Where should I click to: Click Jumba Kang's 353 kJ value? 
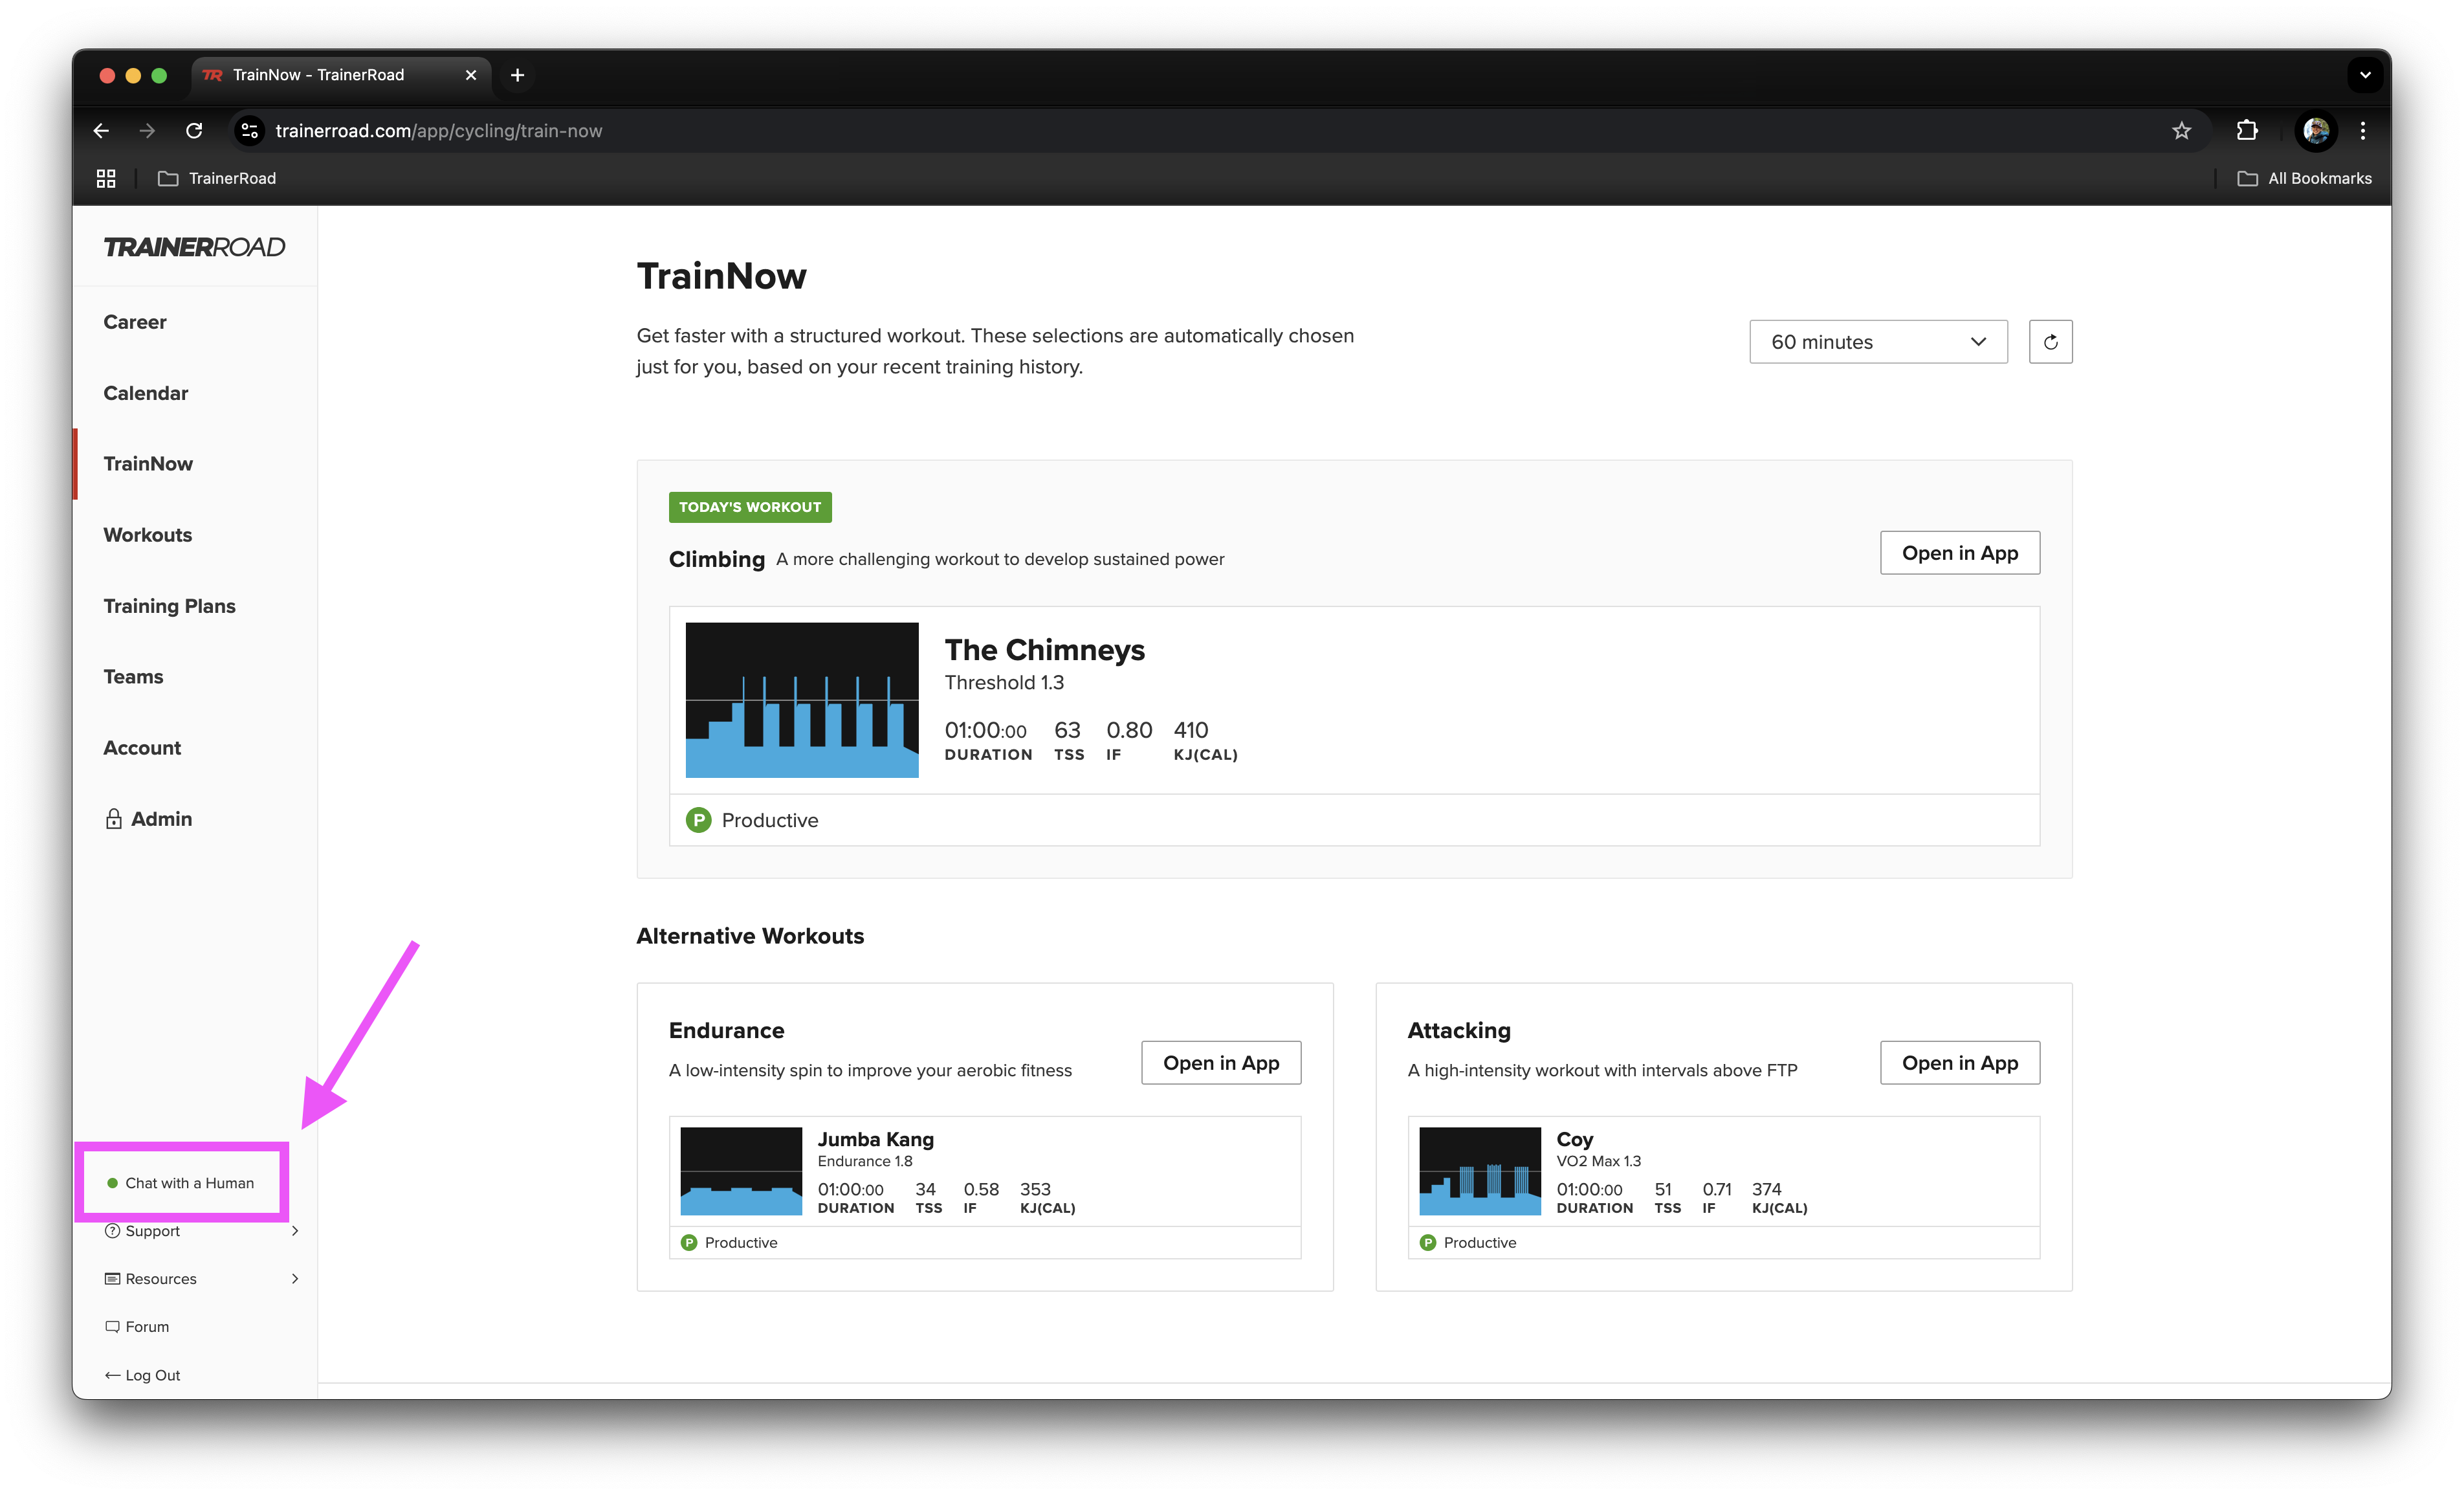(x=1035, y=1189)
